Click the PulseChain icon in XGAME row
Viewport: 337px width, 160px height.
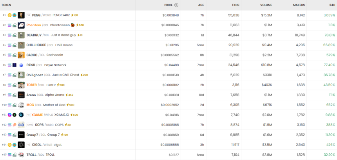coord(10,115)
